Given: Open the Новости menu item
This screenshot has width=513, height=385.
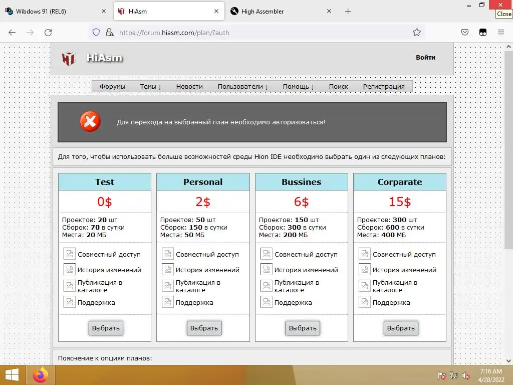Looking at the screenshot, I should [x=189, y=86].
